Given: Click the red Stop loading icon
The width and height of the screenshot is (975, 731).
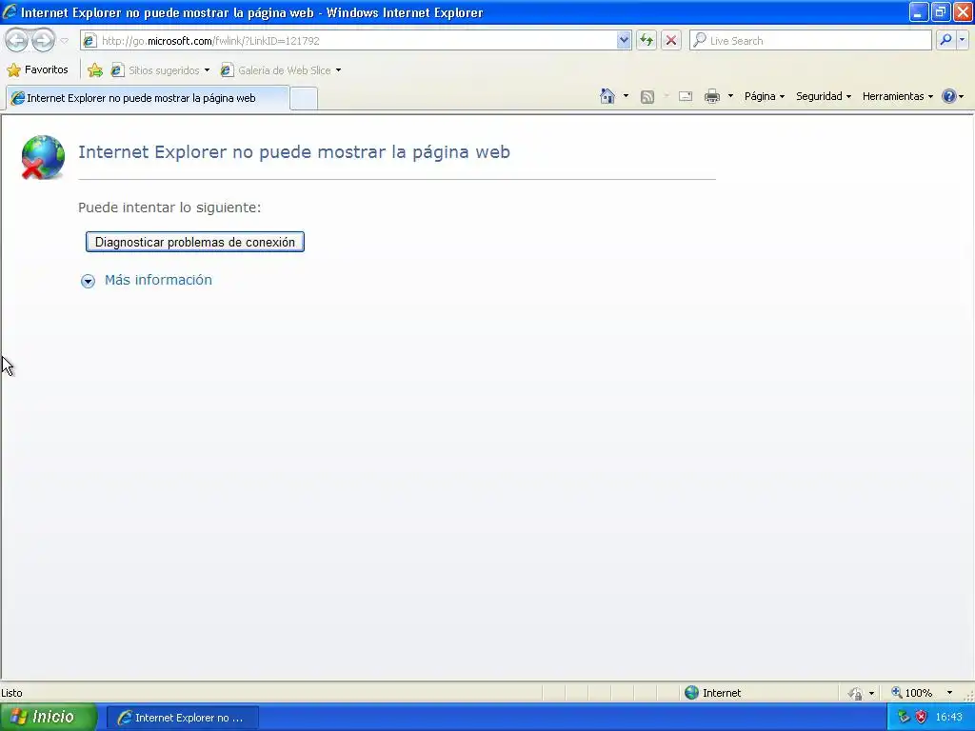Looking at the screenshot, I should pos(671,41).
